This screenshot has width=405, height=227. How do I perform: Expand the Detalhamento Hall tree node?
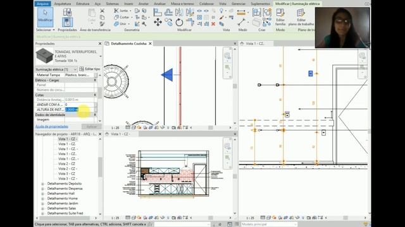tap(43, 194)
